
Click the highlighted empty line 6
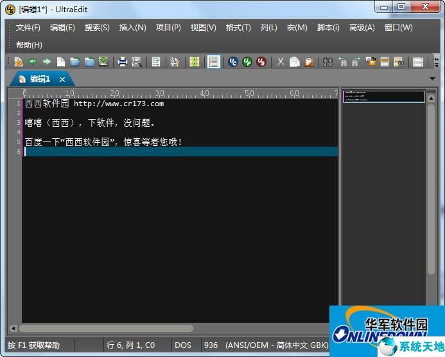pyautogui.click(x=181, y=152)
